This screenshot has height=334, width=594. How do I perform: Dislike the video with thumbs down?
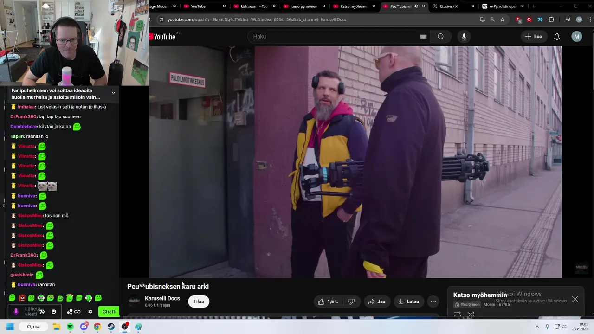(351, 302)
